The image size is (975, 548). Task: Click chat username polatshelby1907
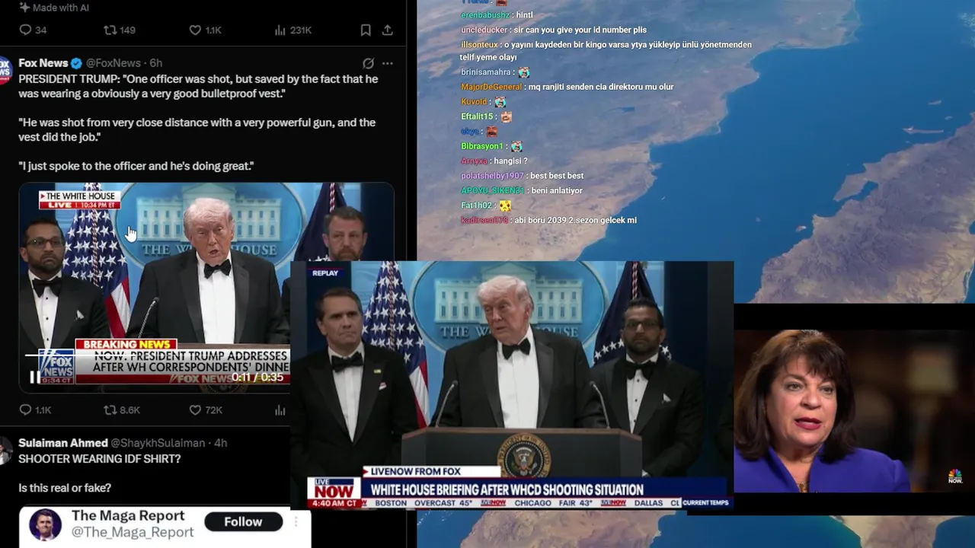(x=492, y=176)
